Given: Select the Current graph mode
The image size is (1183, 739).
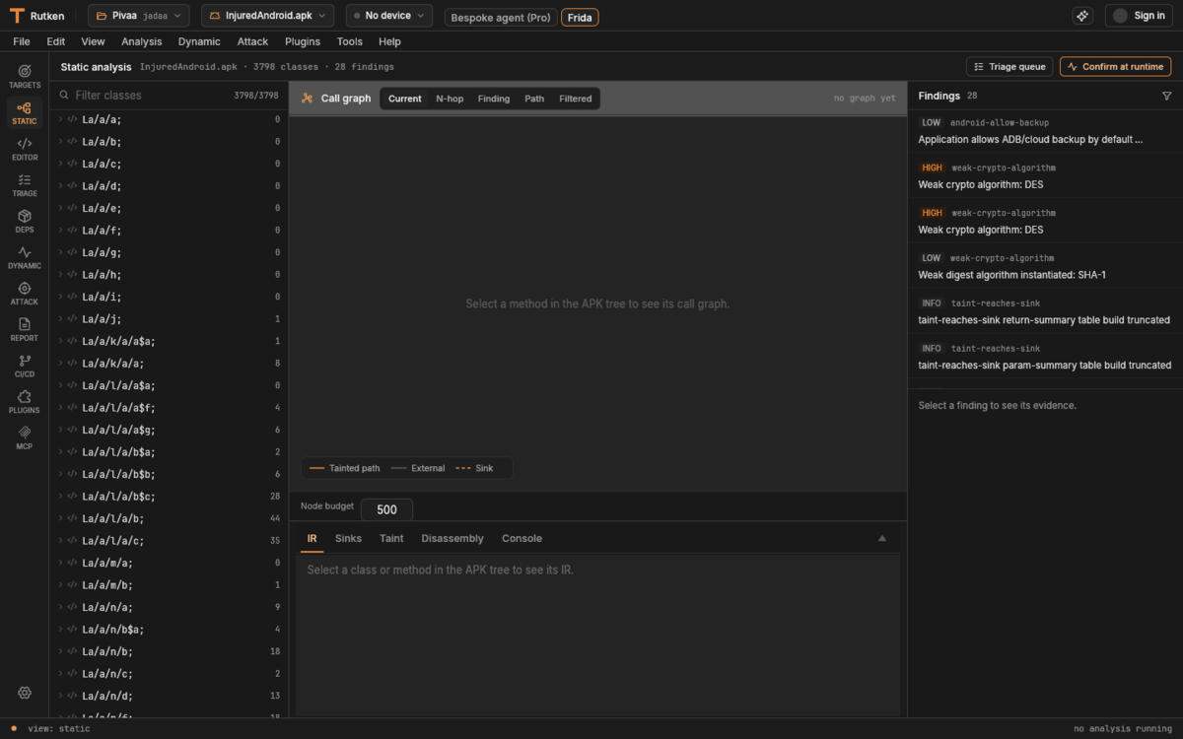Looking at the screenshot, I should [x=404, y=99].
